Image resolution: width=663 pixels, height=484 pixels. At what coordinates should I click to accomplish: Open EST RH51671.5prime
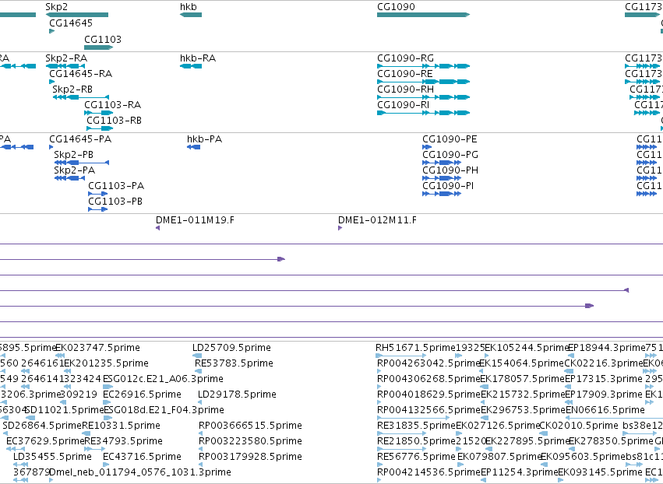pyautogui.click(x=416, y=348)
